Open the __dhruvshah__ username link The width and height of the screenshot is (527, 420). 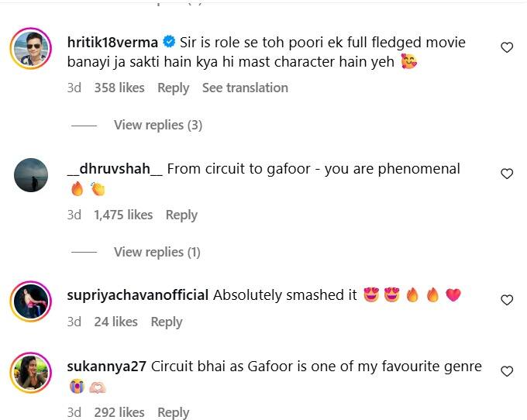click(x=115, y=168)
